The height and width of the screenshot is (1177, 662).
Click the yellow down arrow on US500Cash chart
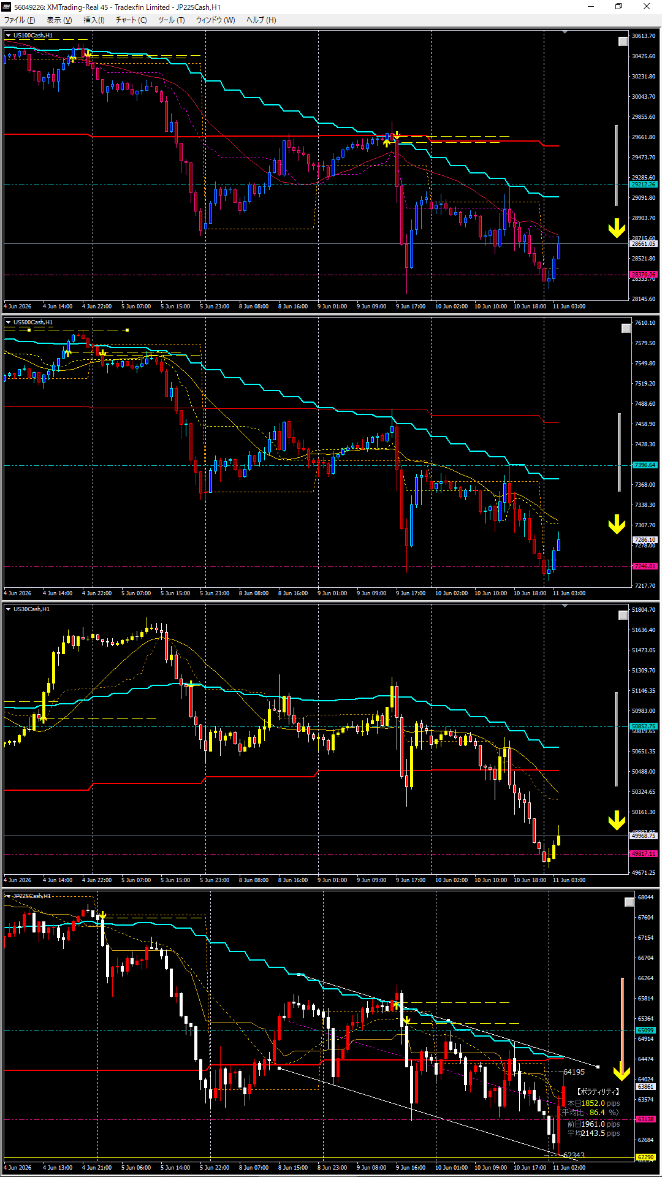click(617, 524)
